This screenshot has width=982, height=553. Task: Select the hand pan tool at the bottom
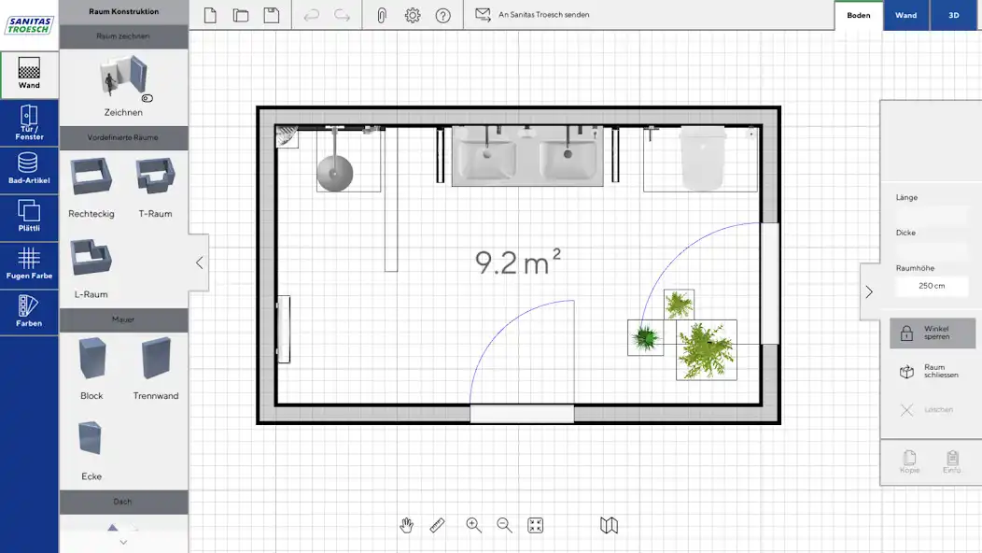click(x=406, y=525)
